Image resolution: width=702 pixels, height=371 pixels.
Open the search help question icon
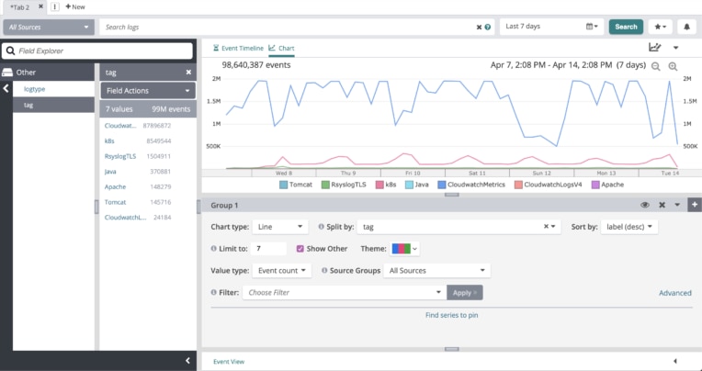tap(488, 28)
